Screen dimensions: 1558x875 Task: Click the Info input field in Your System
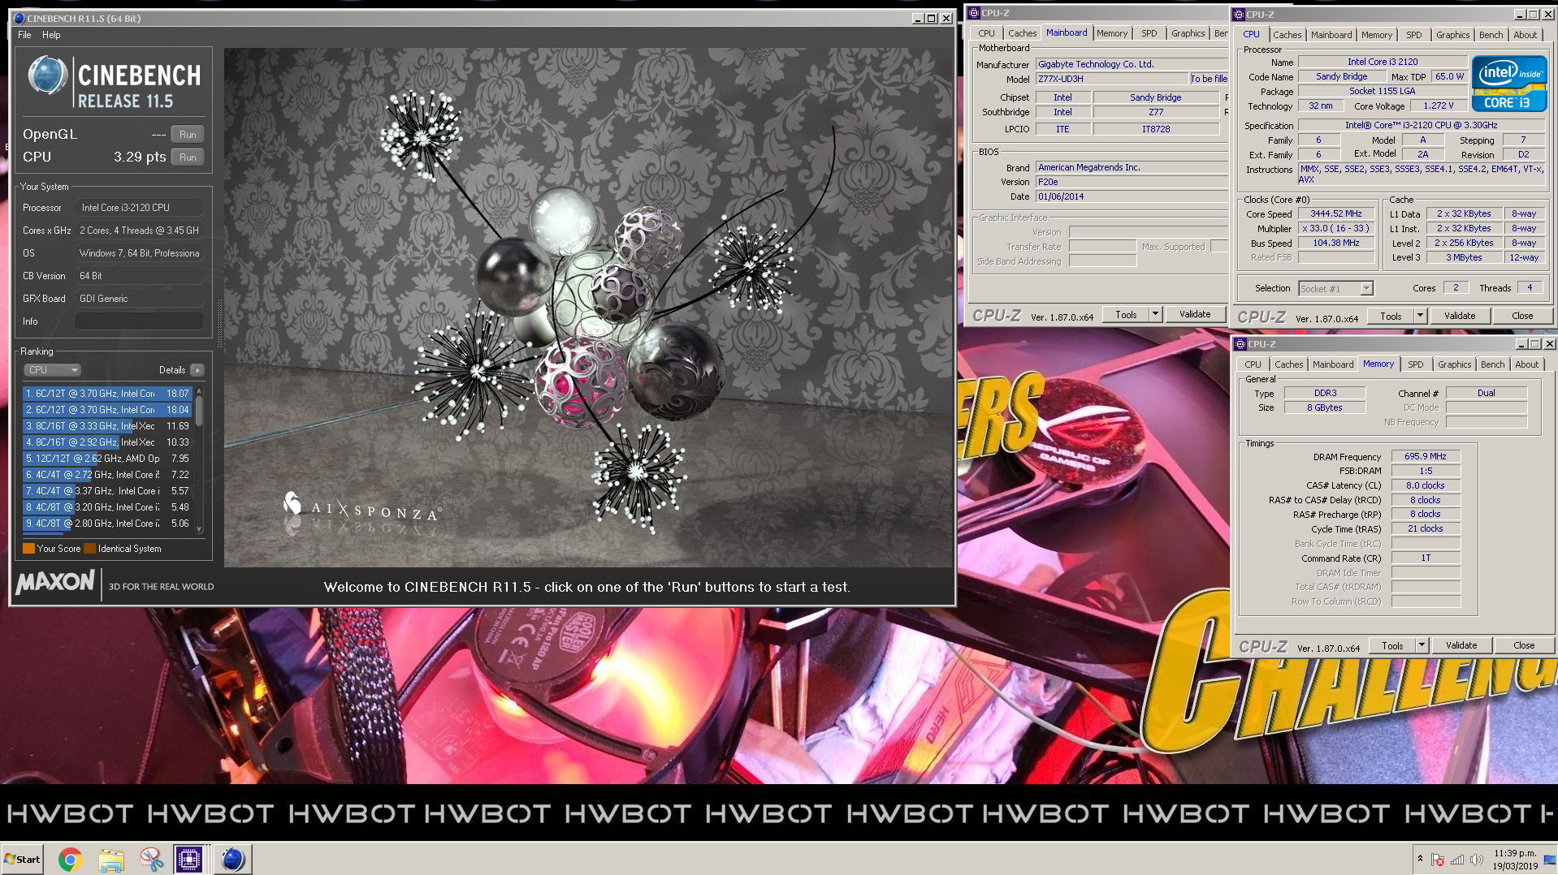(x=139, y=321)
